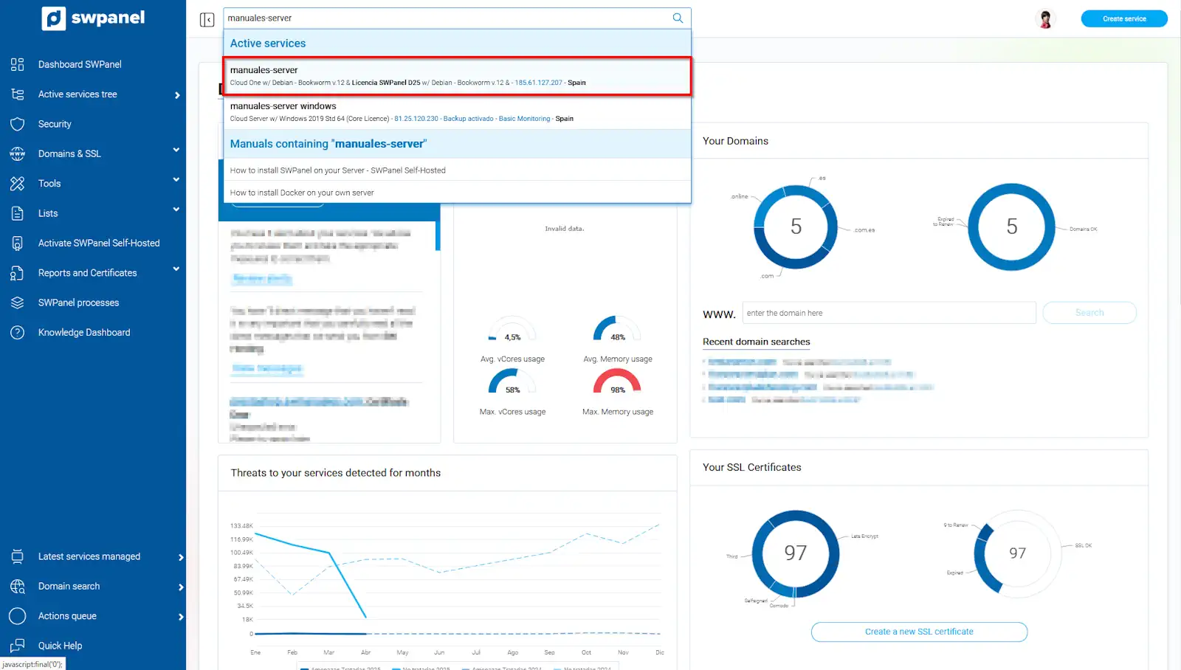Click the Let's Encrypt SSL donut chart
Screen dimensions: 1181x670
click(796, 553)
